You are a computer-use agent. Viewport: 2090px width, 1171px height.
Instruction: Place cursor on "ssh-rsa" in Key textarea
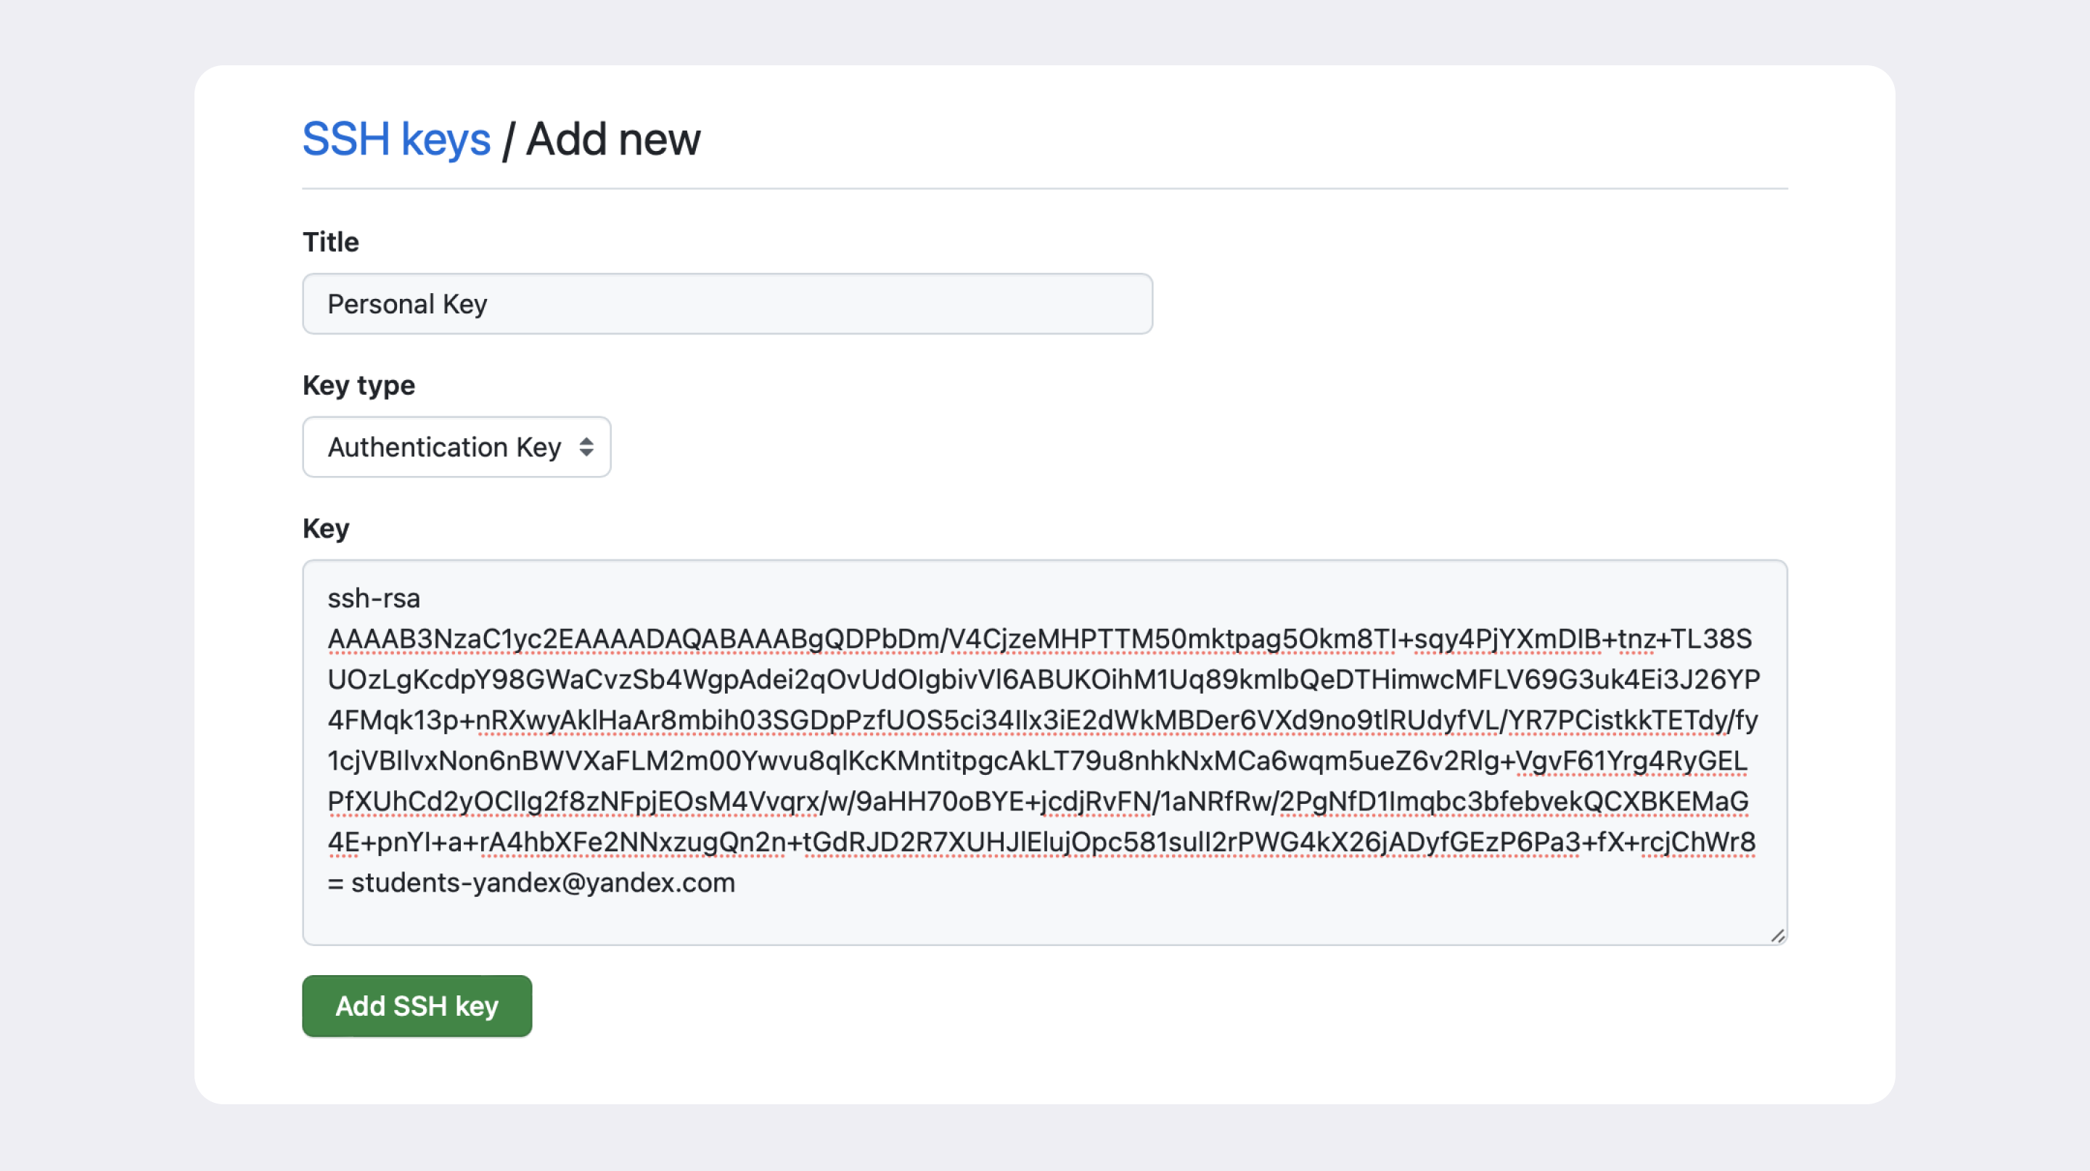coord(374,599)
